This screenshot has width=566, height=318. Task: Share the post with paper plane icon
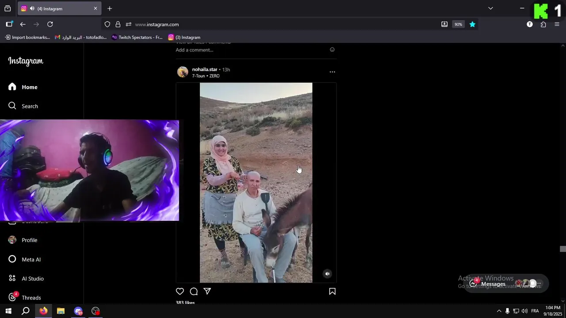[207, 291]
